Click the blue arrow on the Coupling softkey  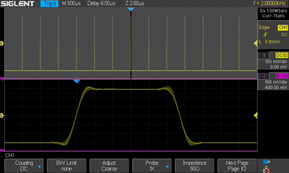click(x=39, y=167)
